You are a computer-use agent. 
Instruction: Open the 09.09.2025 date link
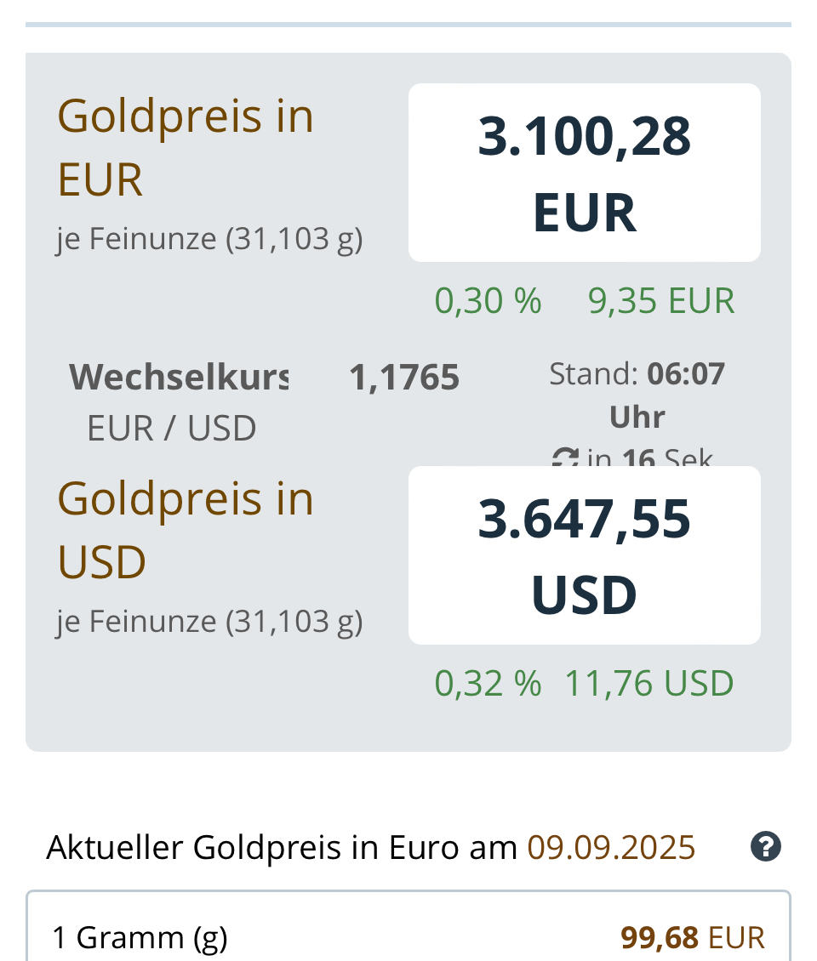611,848
